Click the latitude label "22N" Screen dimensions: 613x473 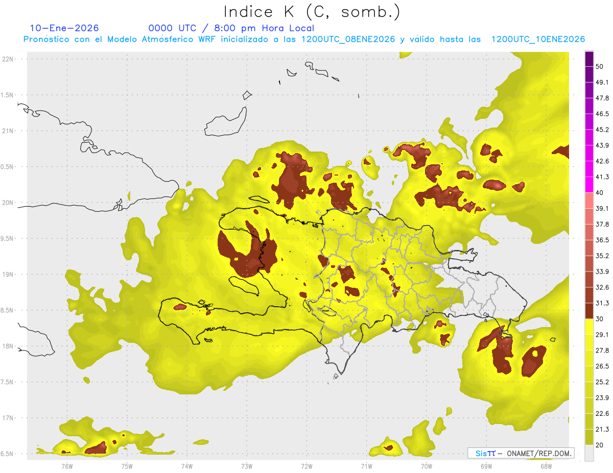pyautogui.click(x=8, y=59)
